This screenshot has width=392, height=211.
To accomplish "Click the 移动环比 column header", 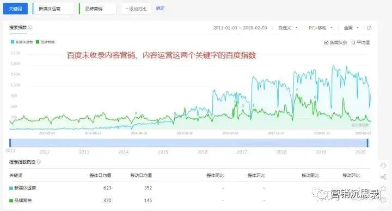I will (351, 175).
